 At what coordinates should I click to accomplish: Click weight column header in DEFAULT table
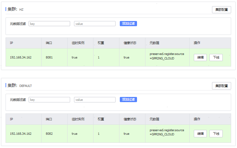[x=101, y=119]
